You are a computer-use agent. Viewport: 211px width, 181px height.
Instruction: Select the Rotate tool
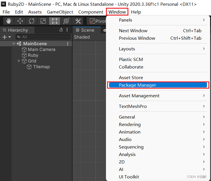point(32,21)
